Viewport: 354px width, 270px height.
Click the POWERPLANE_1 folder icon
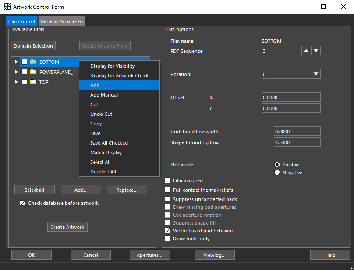coord(33,72)
